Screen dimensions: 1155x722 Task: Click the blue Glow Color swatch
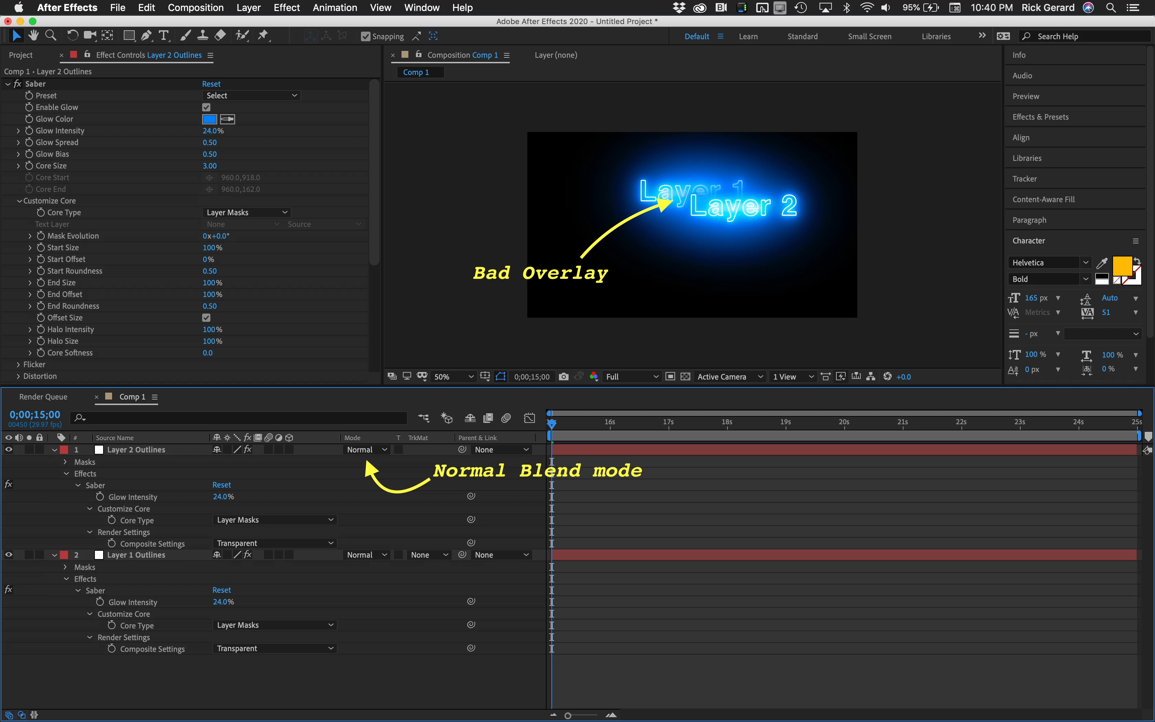tap(210, 119)
